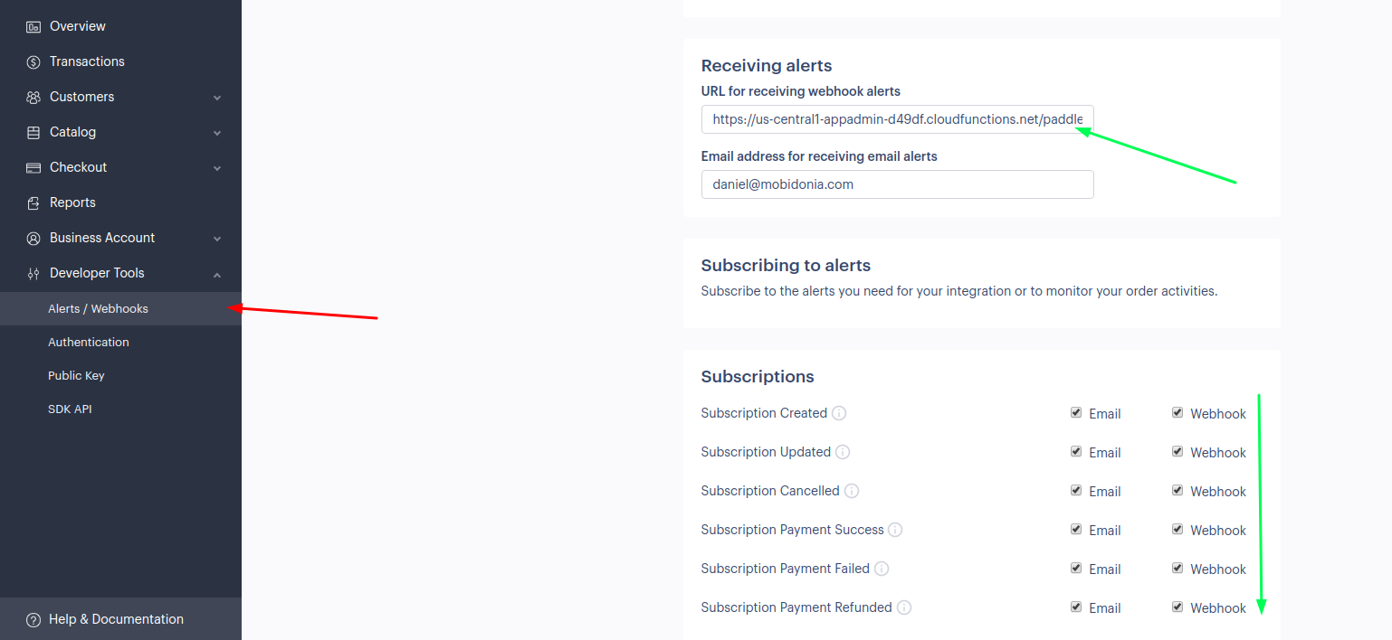Click the webhook alerts URL field

(897, 119)
